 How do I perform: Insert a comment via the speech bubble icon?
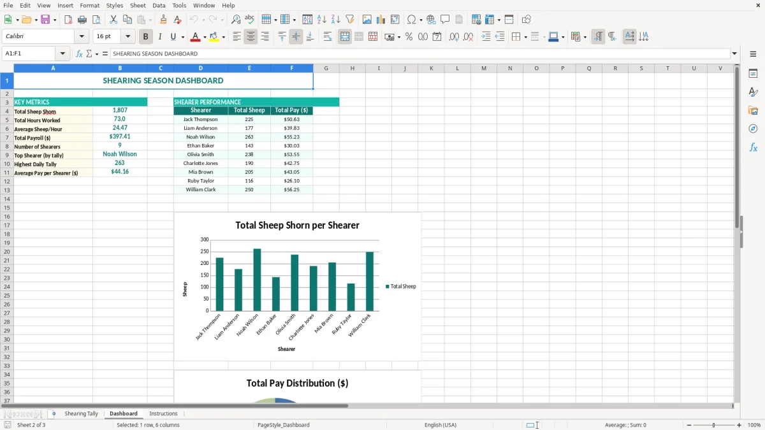[445, 20]
